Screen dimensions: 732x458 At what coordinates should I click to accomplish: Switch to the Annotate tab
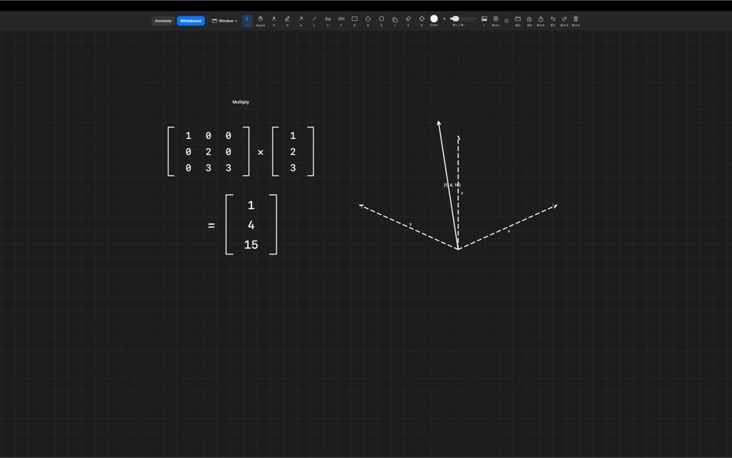[x=163, y=21]
